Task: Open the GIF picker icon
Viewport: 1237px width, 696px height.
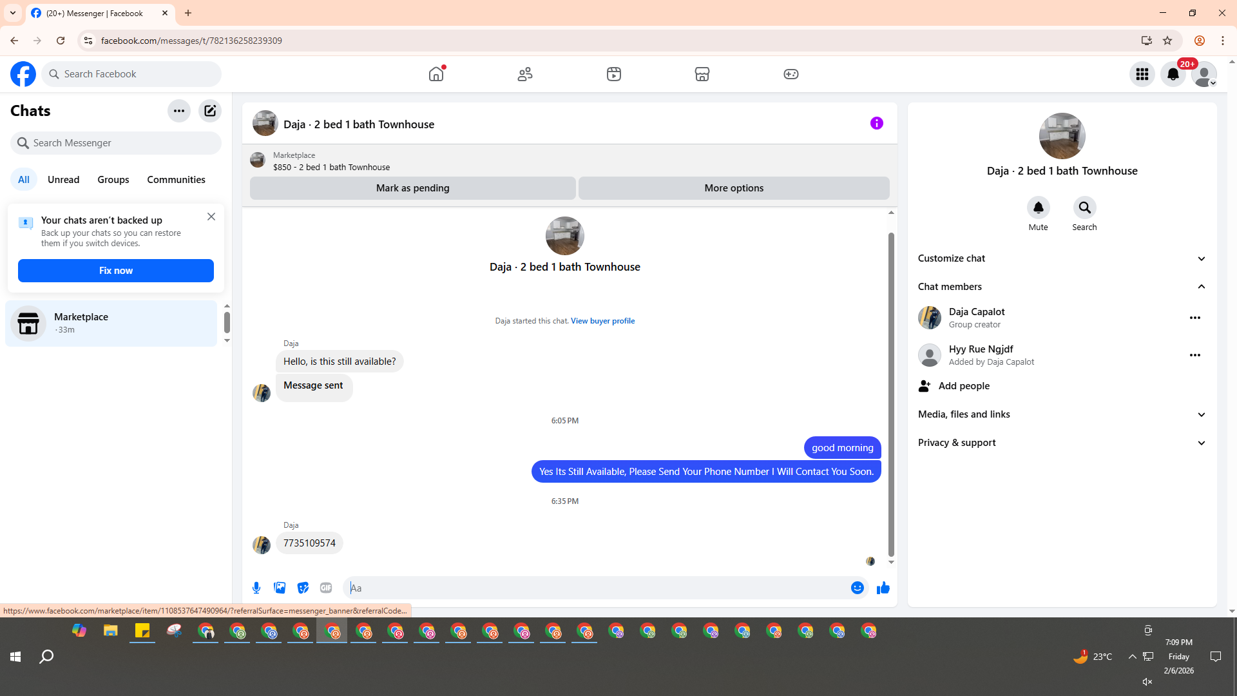Action: [x=326, y=588]
